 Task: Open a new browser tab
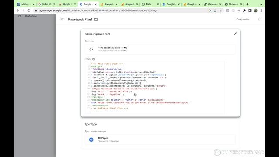(247, 4)
